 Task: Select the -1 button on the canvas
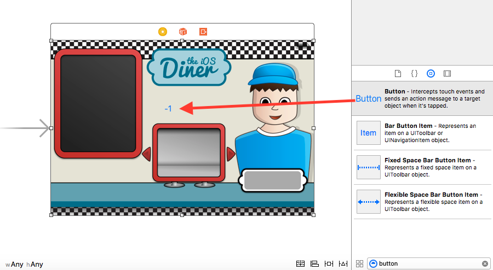pos(168,109)
